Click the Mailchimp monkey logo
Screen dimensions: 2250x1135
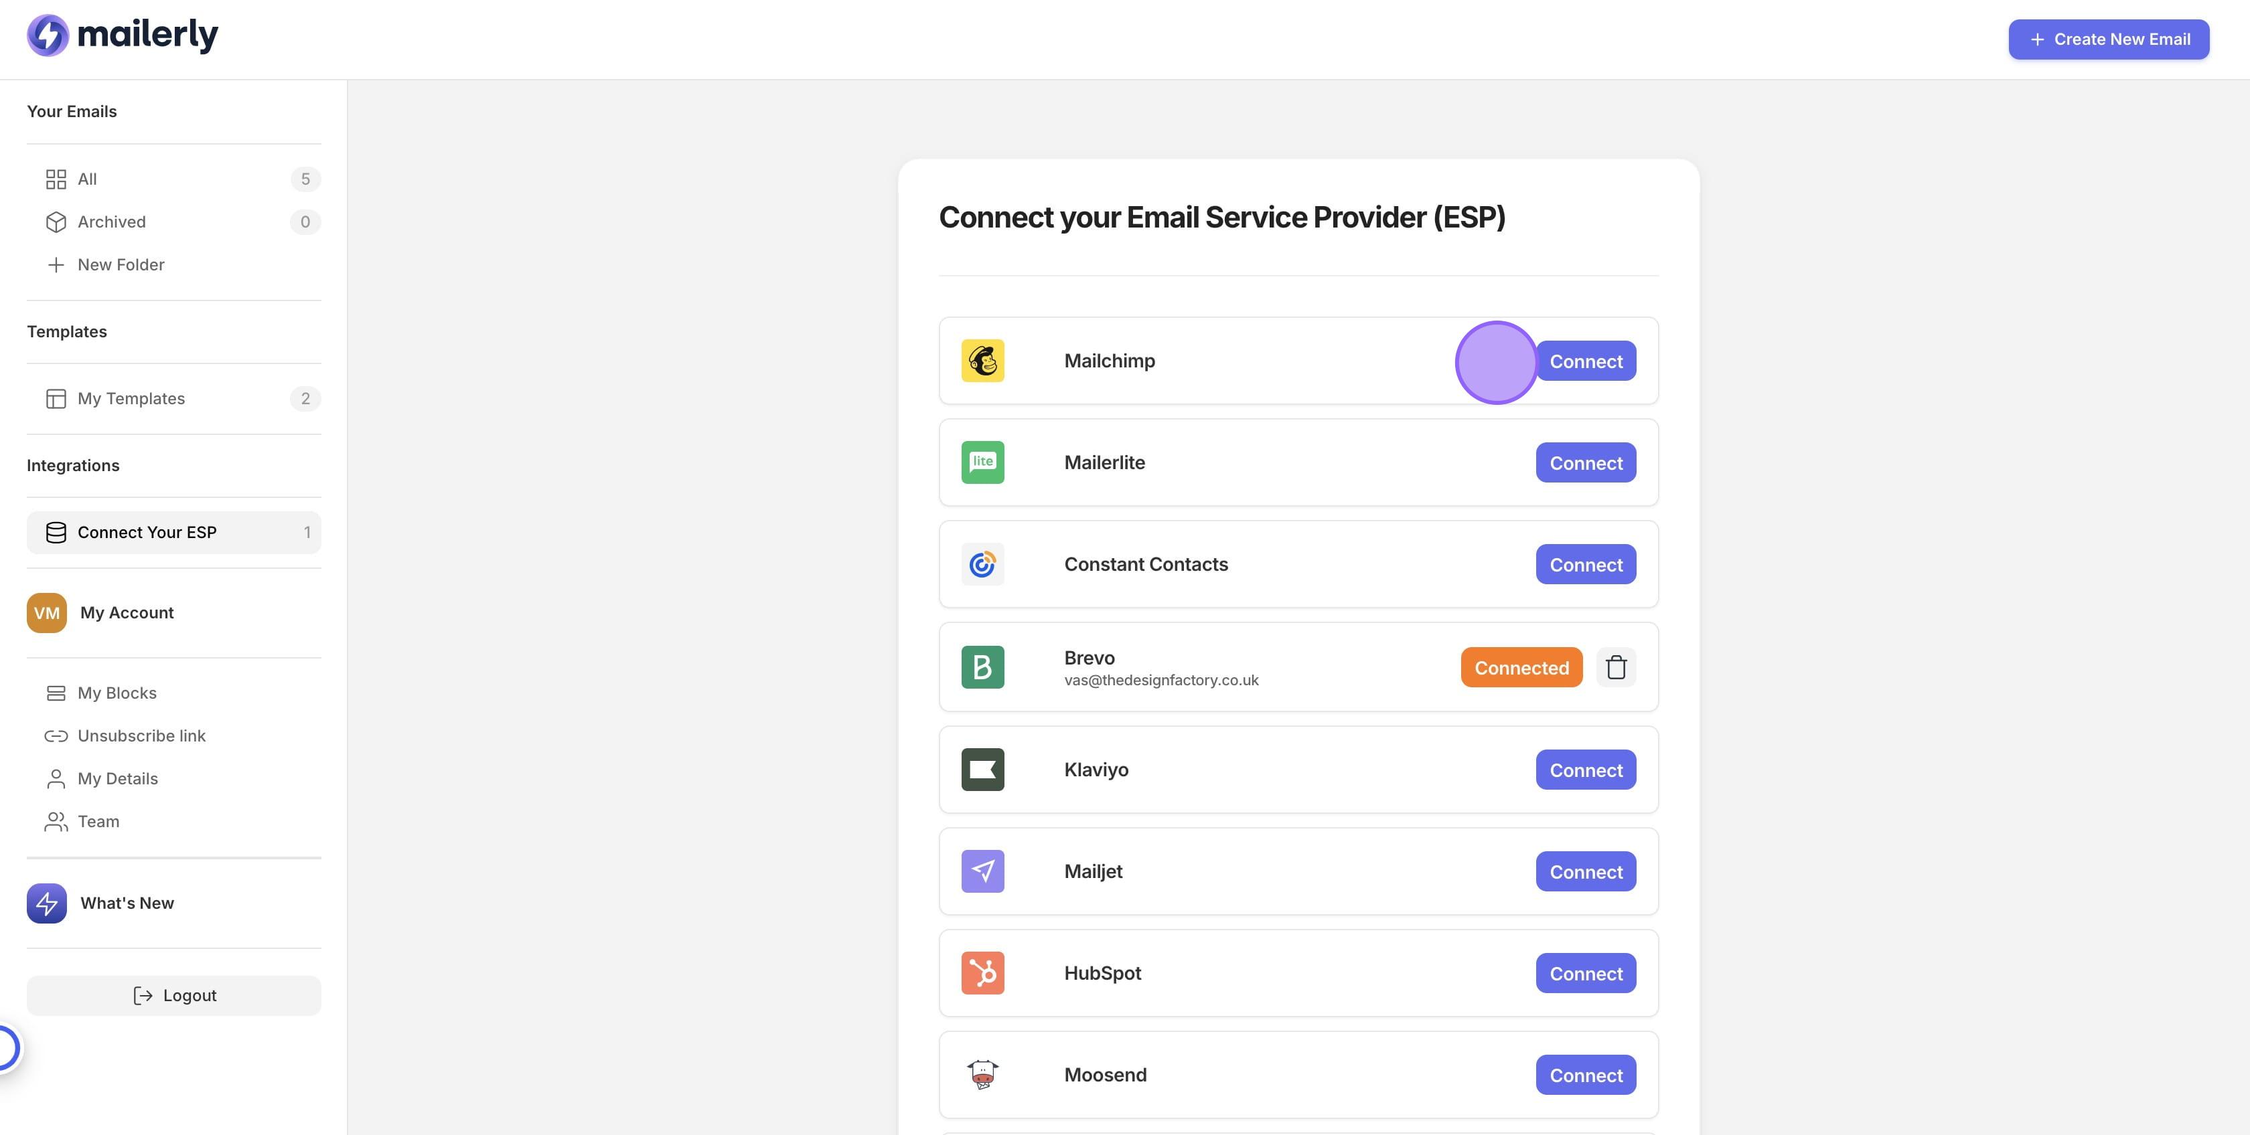coord(982,361)
